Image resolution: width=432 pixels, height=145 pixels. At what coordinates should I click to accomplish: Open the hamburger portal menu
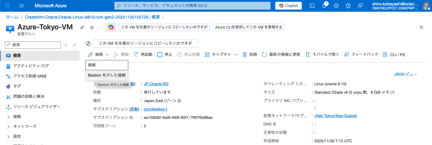point(22,6)
